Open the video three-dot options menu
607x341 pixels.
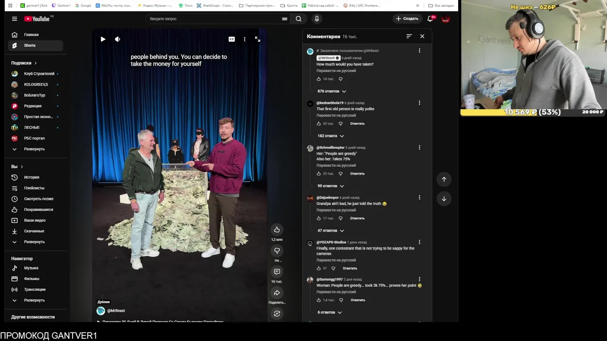click(x=245, y=39)
